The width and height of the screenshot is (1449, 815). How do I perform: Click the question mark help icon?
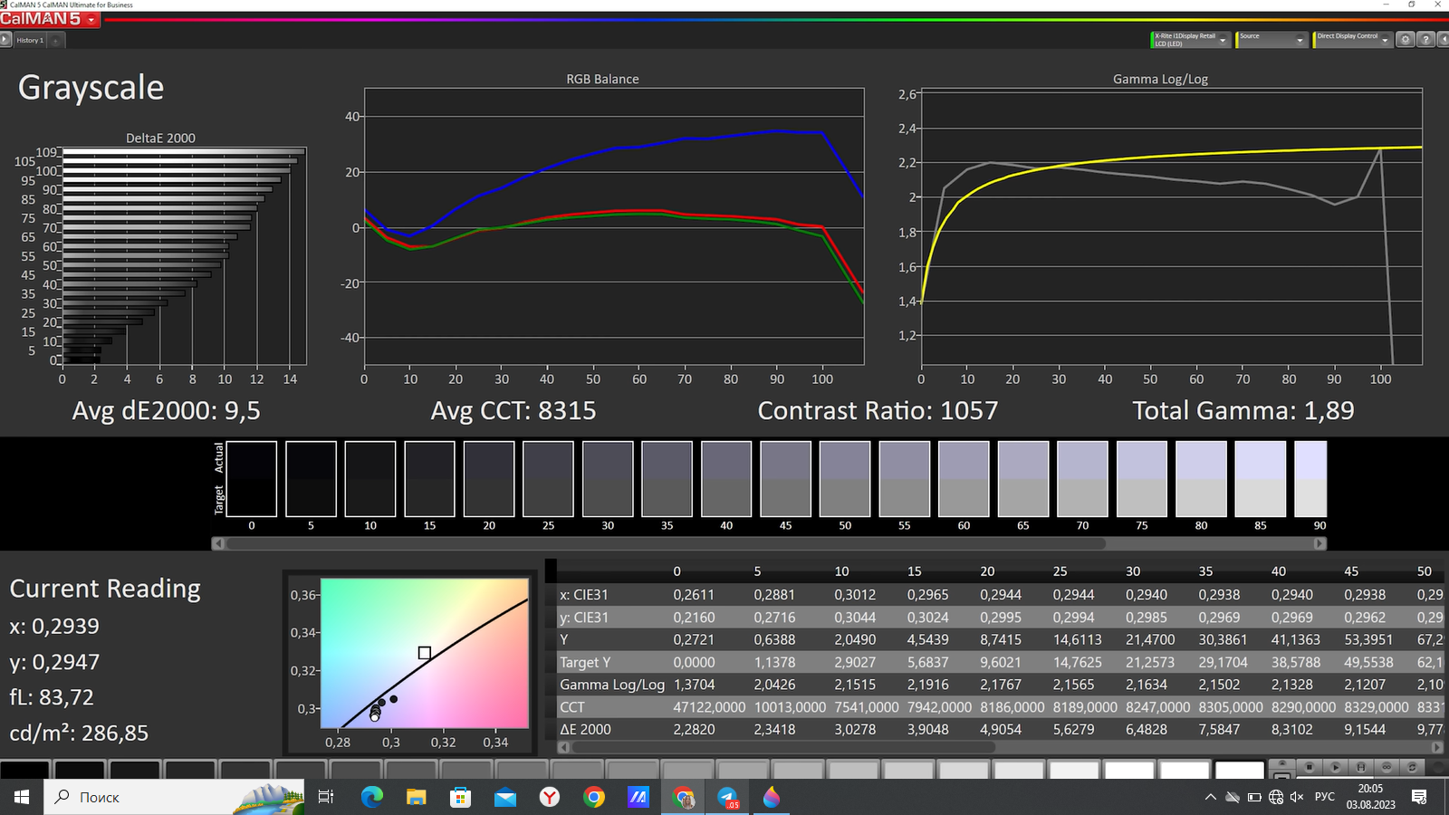tap(1425, 40)
